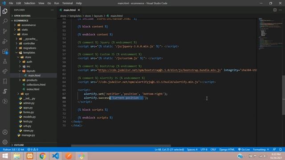The width and height of the screenshot is (285, 160).
Task: Click the editor horizontal scrollbar
Action: point(121,146)
